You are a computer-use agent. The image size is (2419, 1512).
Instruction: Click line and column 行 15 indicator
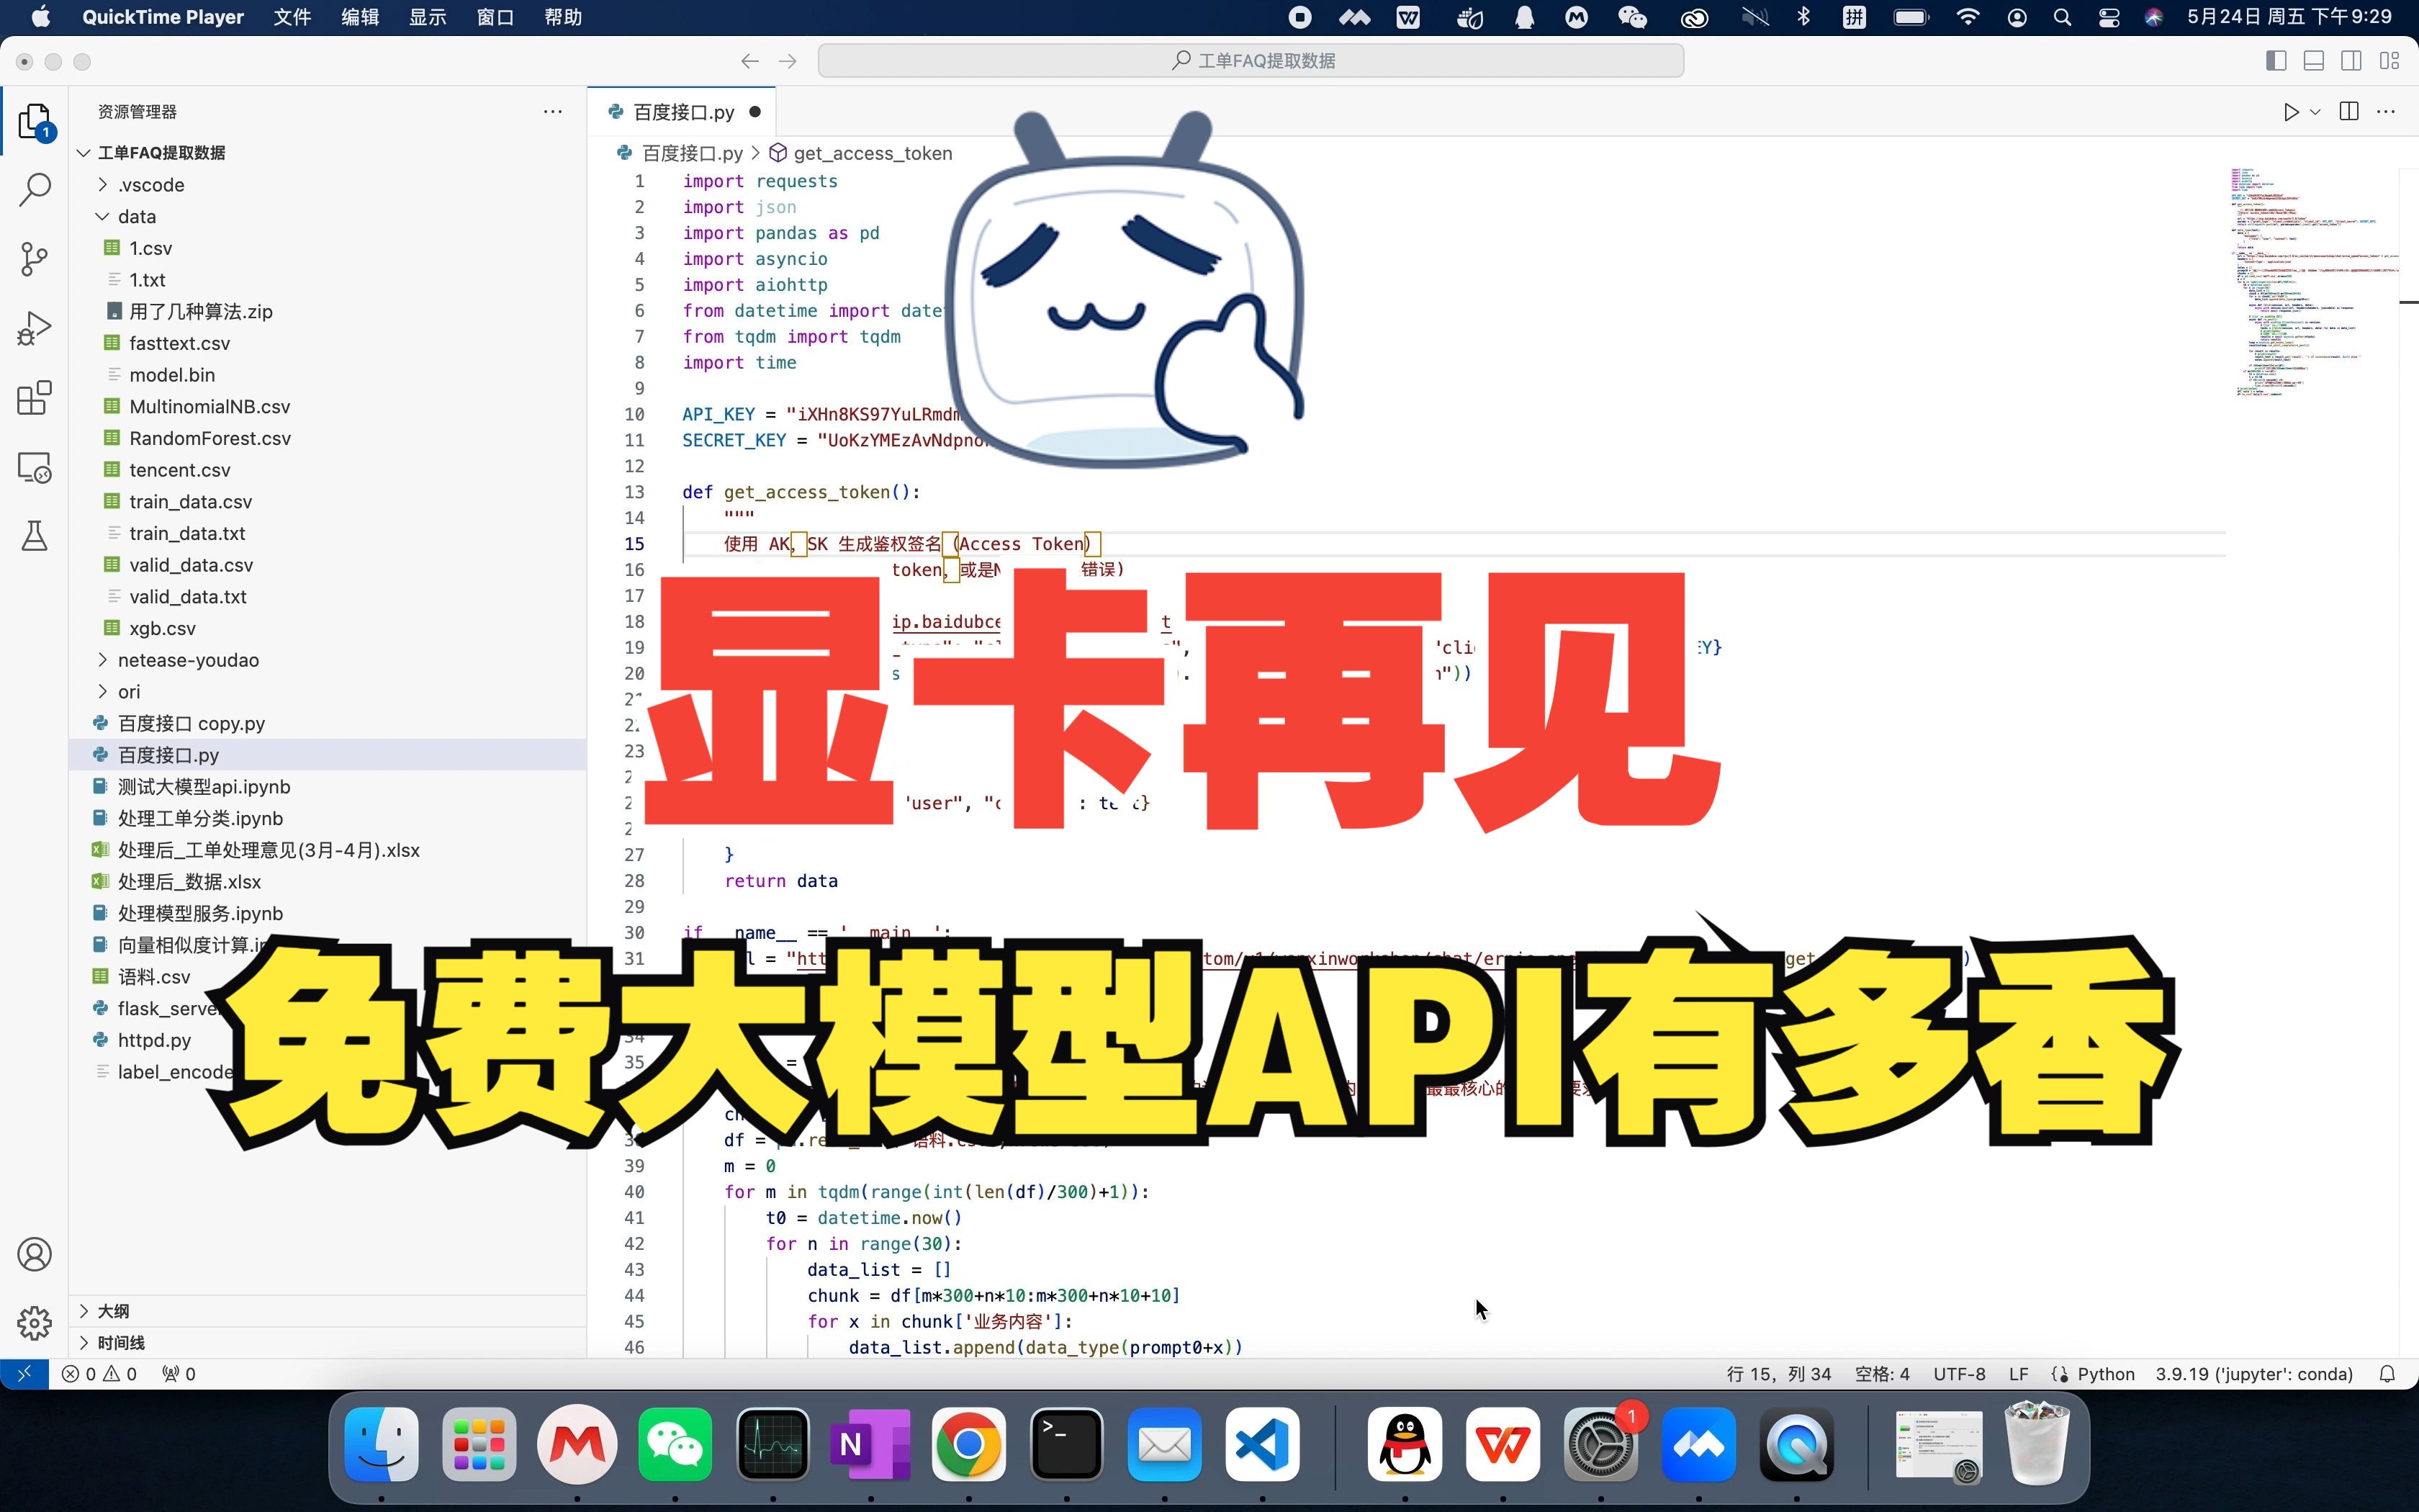pos(1778,1374)
